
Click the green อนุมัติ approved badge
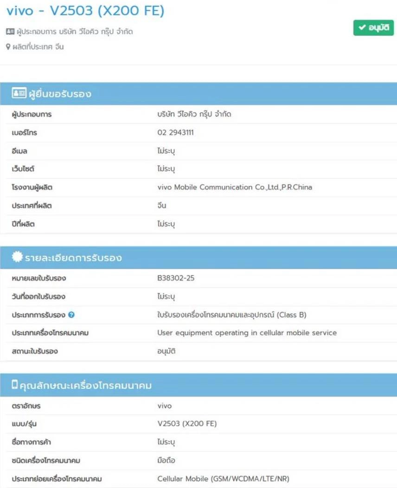point(373,28)
